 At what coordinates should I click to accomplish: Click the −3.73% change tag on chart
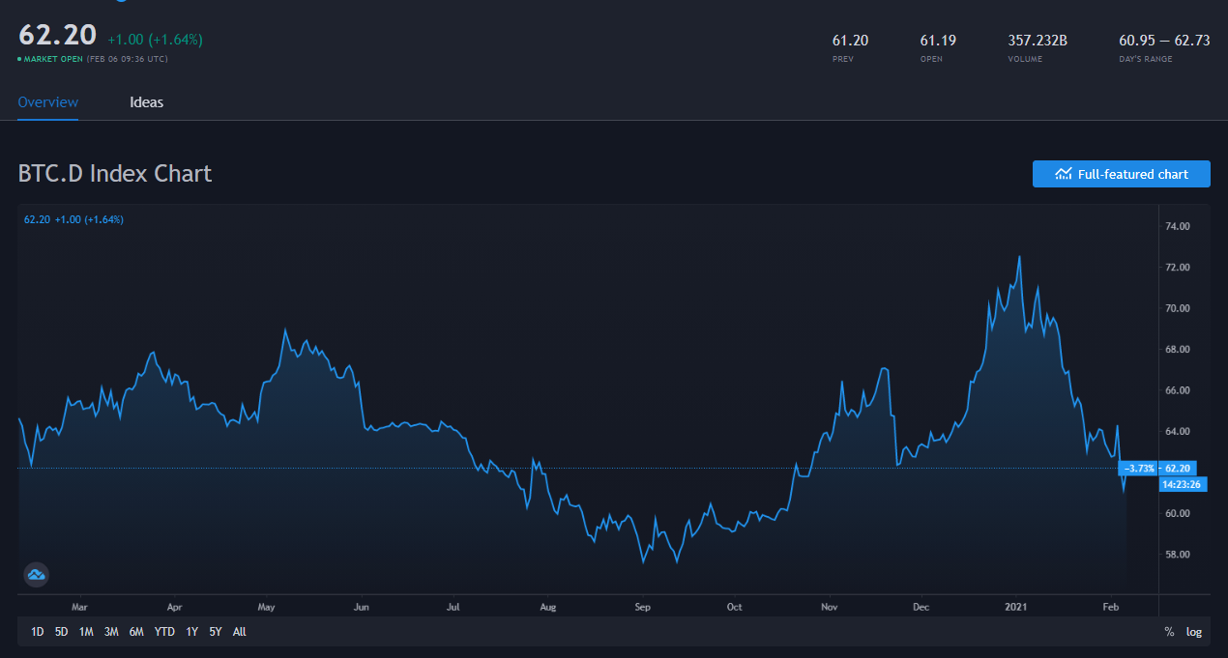1139,468
